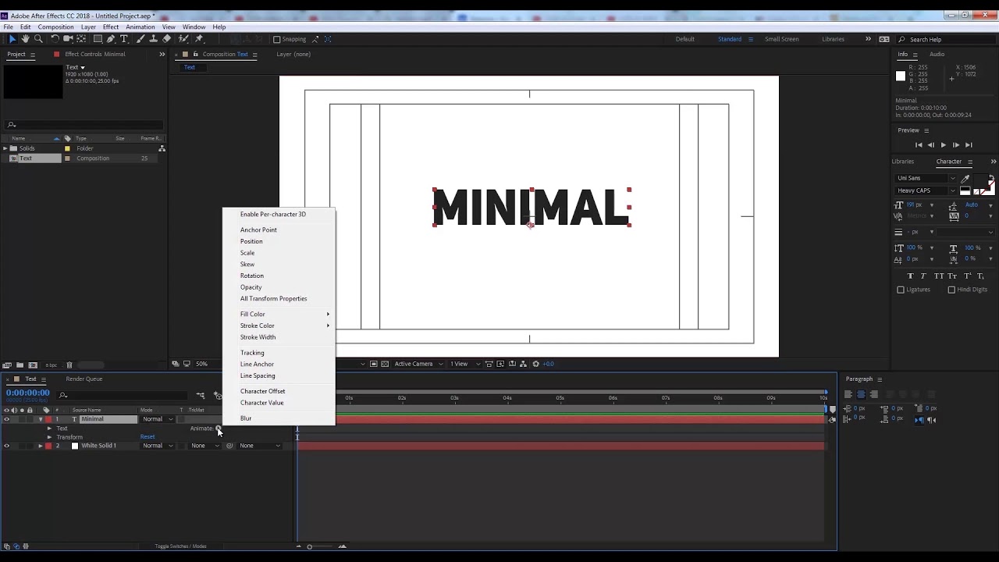Choose Blur from Animate menu
The width and height of the screenshot is (999, 562).
tap(246, 418)
